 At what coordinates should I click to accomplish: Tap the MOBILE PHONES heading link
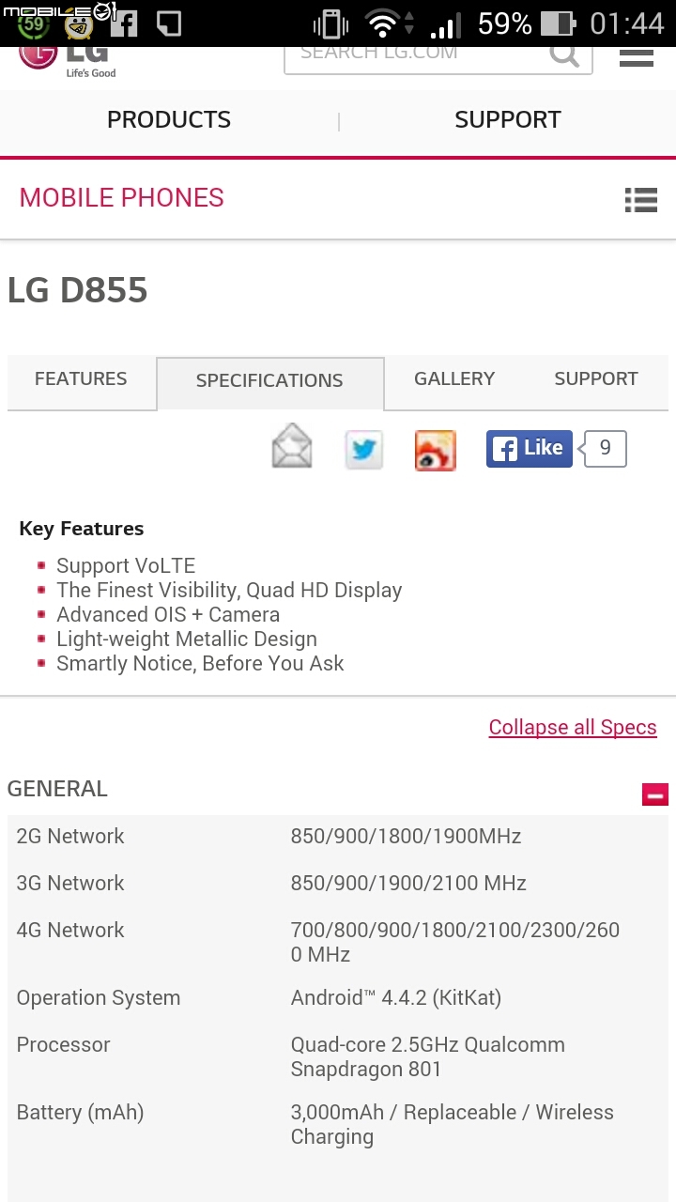[122, 198]
